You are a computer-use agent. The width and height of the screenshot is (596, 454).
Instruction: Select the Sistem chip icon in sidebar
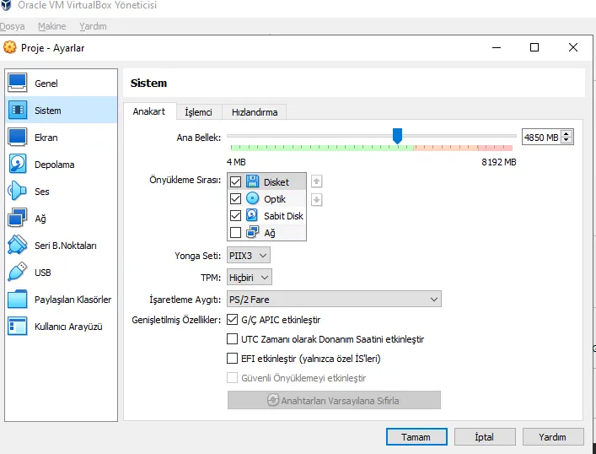click(x=17, y=110)
